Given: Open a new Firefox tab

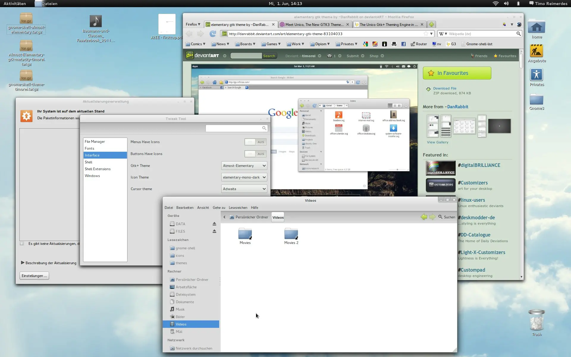Looking at the screenshot, I should point(432,24).
